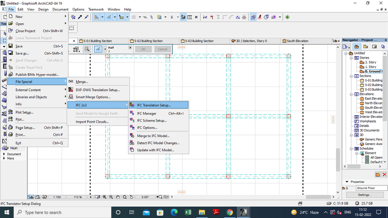Image resolution: width=388 pixels, height=218 pixels.
Task: Open IFC Translation Setup
Action: [x=158, y=105]
